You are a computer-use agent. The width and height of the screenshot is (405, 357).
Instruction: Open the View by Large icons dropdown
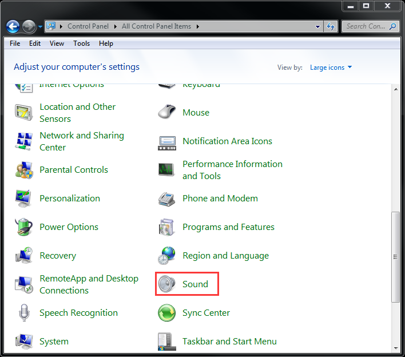point(331,68)
